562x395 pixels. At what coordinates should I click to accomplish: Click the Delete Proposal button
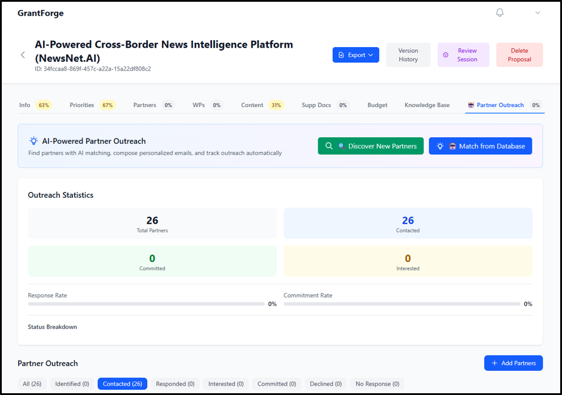pyautogui.click(x=519, y=54)
